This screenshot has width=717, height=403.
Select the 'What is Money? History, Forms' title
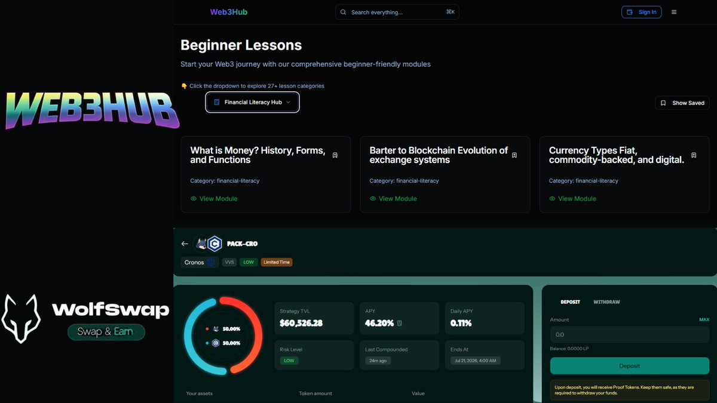click(258, 155)
